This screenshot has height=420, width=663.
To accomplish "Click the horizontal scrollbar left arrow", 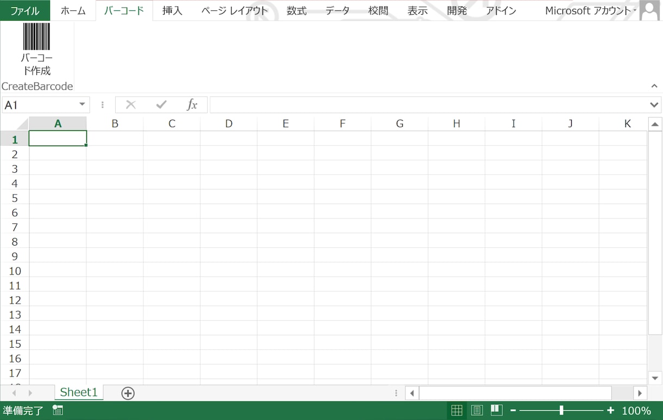I will pyautogui.click(x=412, y=393).
